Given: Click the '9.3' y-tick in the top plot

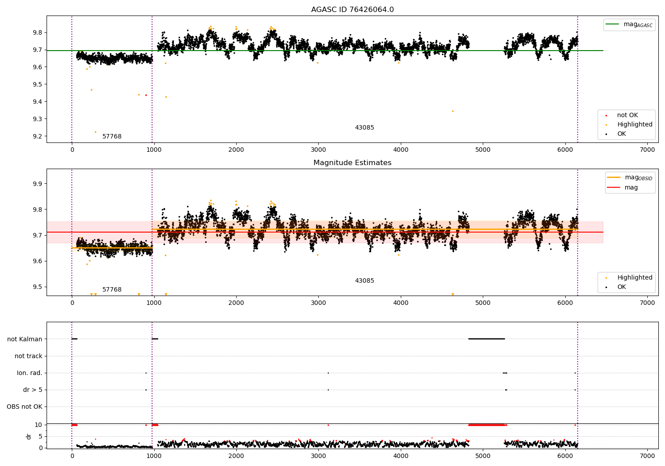Looking at the screenshot, I should coord(37,119).
